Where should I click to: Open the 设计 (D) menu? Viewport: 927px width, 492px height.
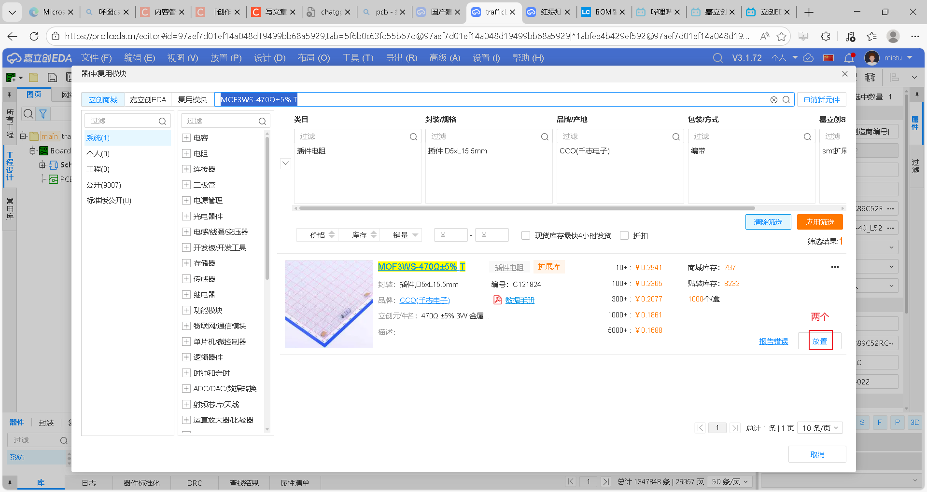[x=269, y=58]
